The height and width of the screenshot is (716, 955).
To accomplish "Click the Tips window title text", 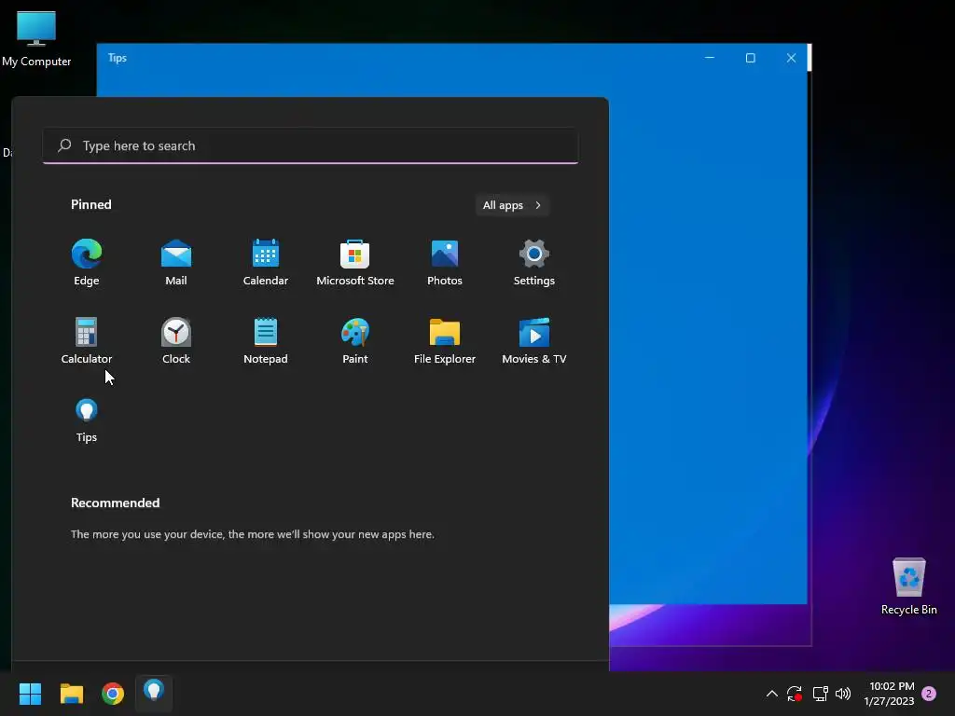I will pyautogui.click(x=118, y=58).
